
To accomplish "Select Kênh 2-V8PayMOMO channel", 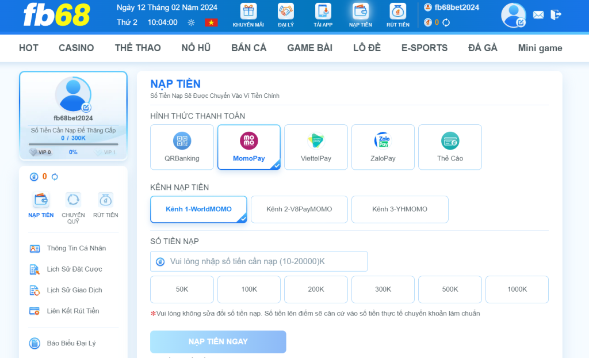I will click(299, 210).
